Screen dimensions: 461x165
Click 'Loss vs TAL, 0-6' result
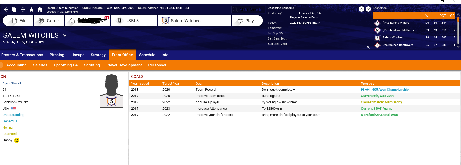point(310,13)
